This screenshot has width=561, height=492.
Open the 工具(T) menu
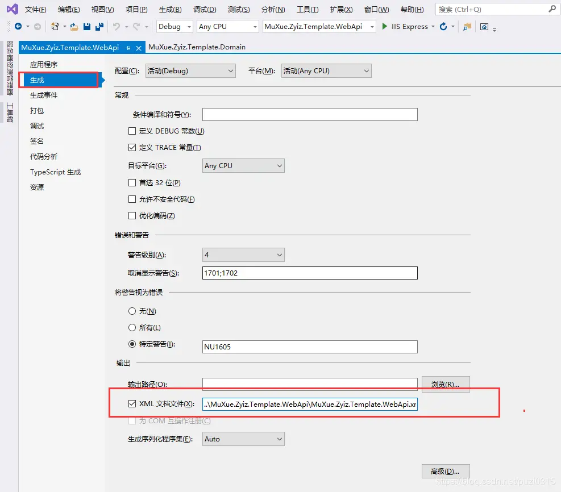pos(307,10)
